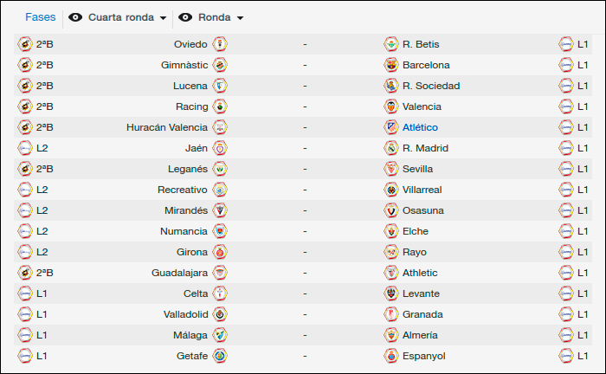Click the Girona team badge icon
The width and height of the screenshot is (606, 374).
[220, 252]
